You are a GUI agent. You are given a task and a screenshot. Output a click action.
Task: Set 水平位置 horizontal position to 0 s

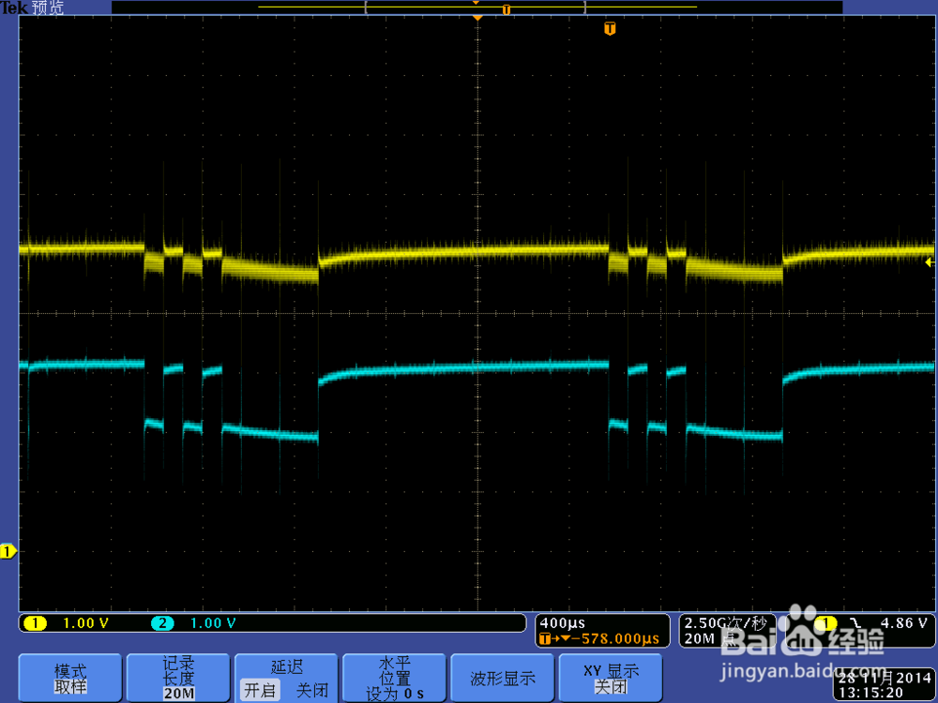pos(394,678)
